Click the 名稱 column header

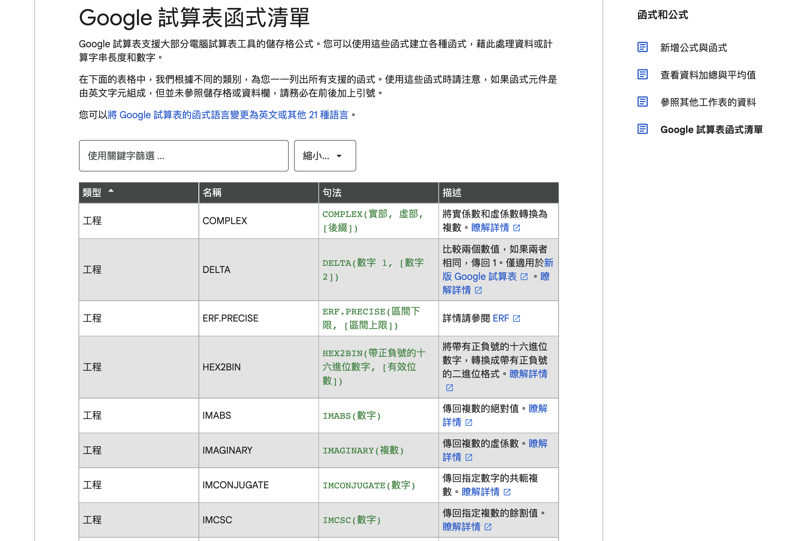(212, 193)
